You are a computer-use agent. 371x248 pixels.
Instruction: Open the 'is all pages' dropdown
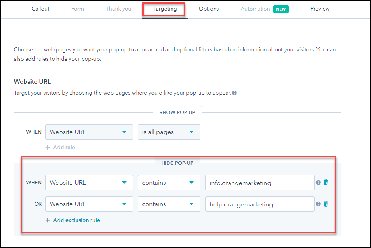pyautogui.click(x=169, y=132)
